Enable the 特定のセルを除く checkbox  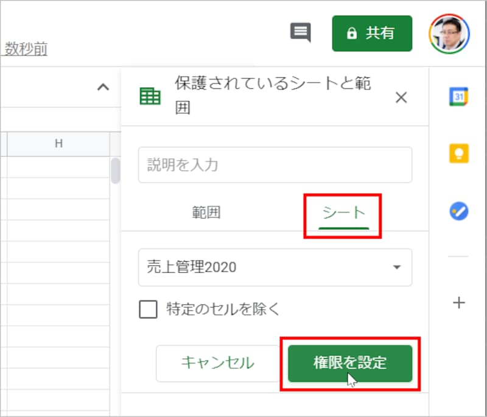(x=147, y=310)
